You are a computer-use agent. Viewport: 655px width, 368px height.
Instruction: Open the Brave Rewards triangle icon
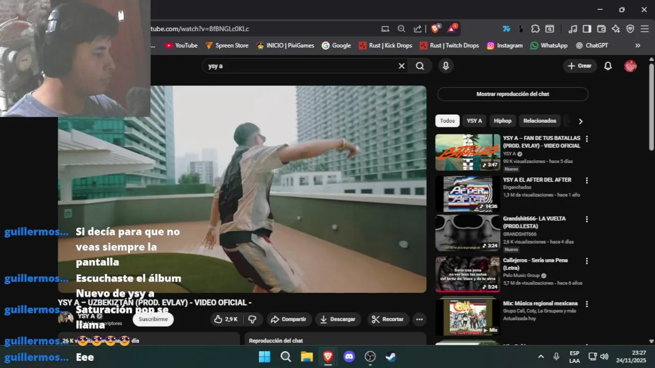[453, 29]
